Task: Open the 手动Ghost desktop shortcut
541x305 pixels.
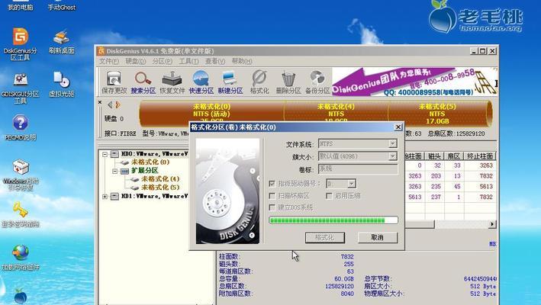Action: coord(61,6)
